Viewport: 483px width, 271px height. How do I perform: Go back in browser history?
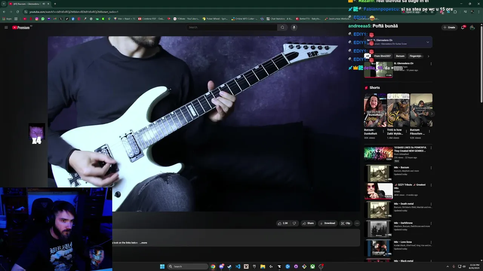click(x=5, y=12)
